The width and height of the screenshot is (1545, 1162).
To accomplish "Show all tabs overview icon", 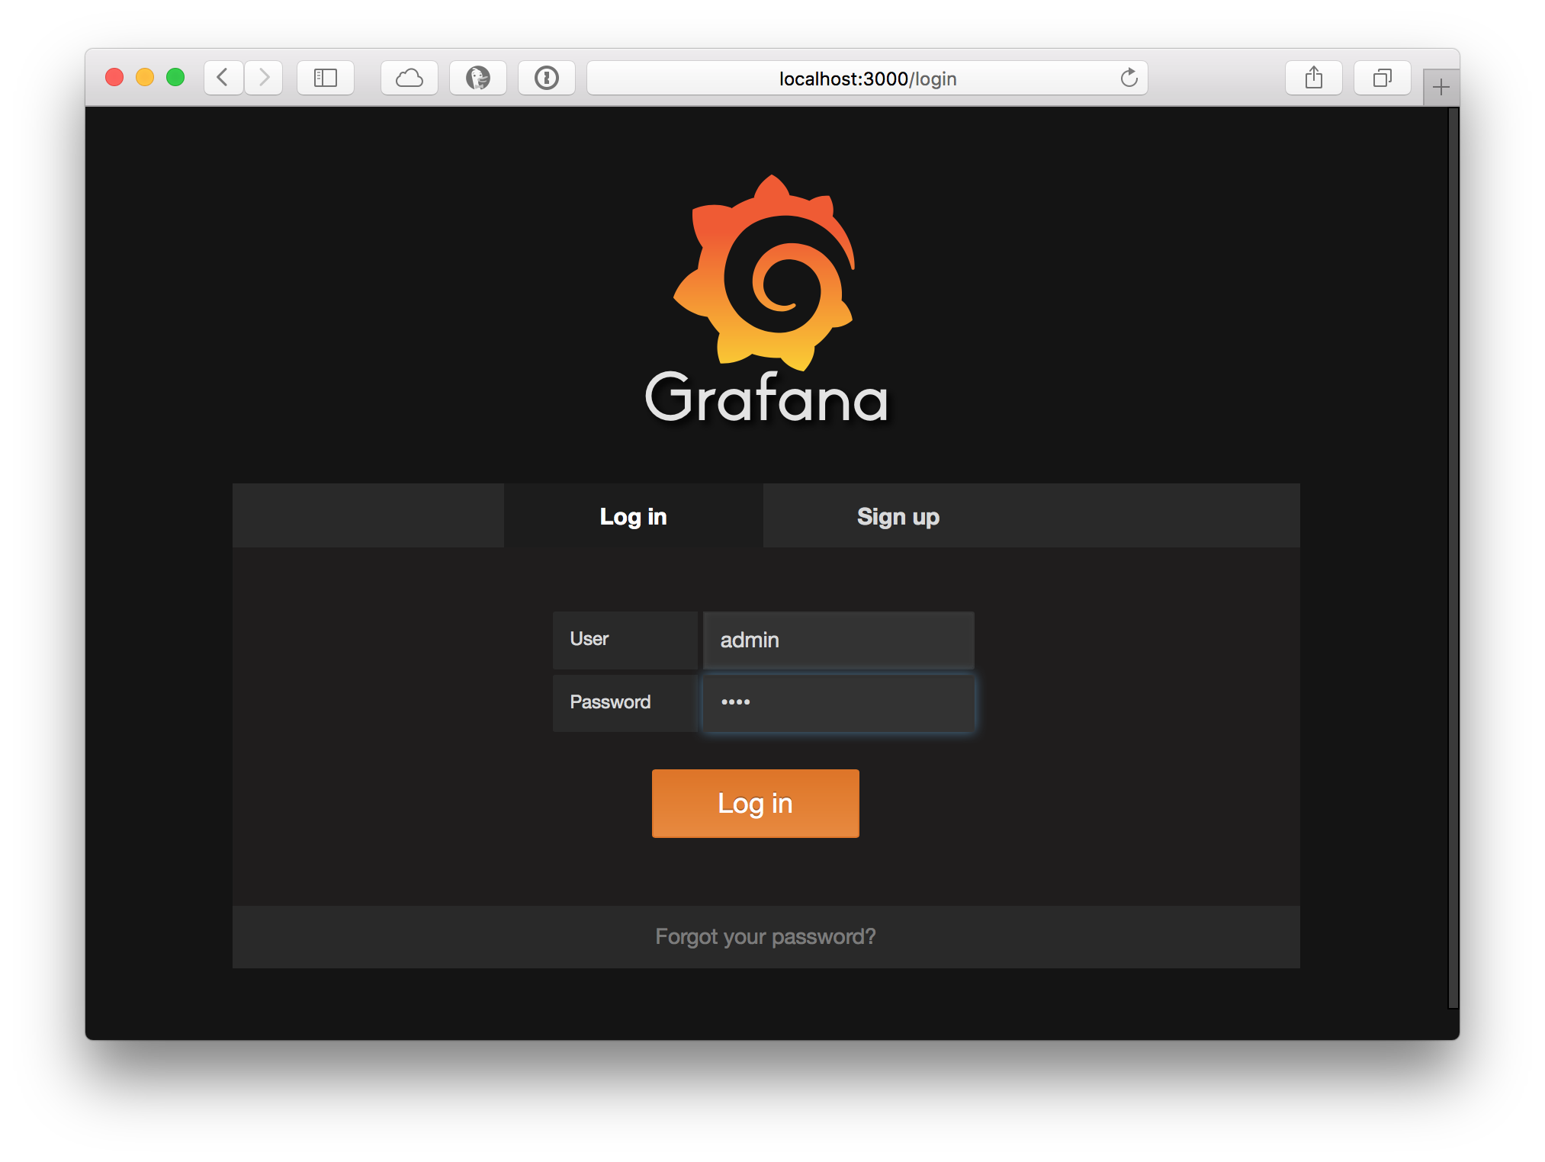I will point(1382,78).
